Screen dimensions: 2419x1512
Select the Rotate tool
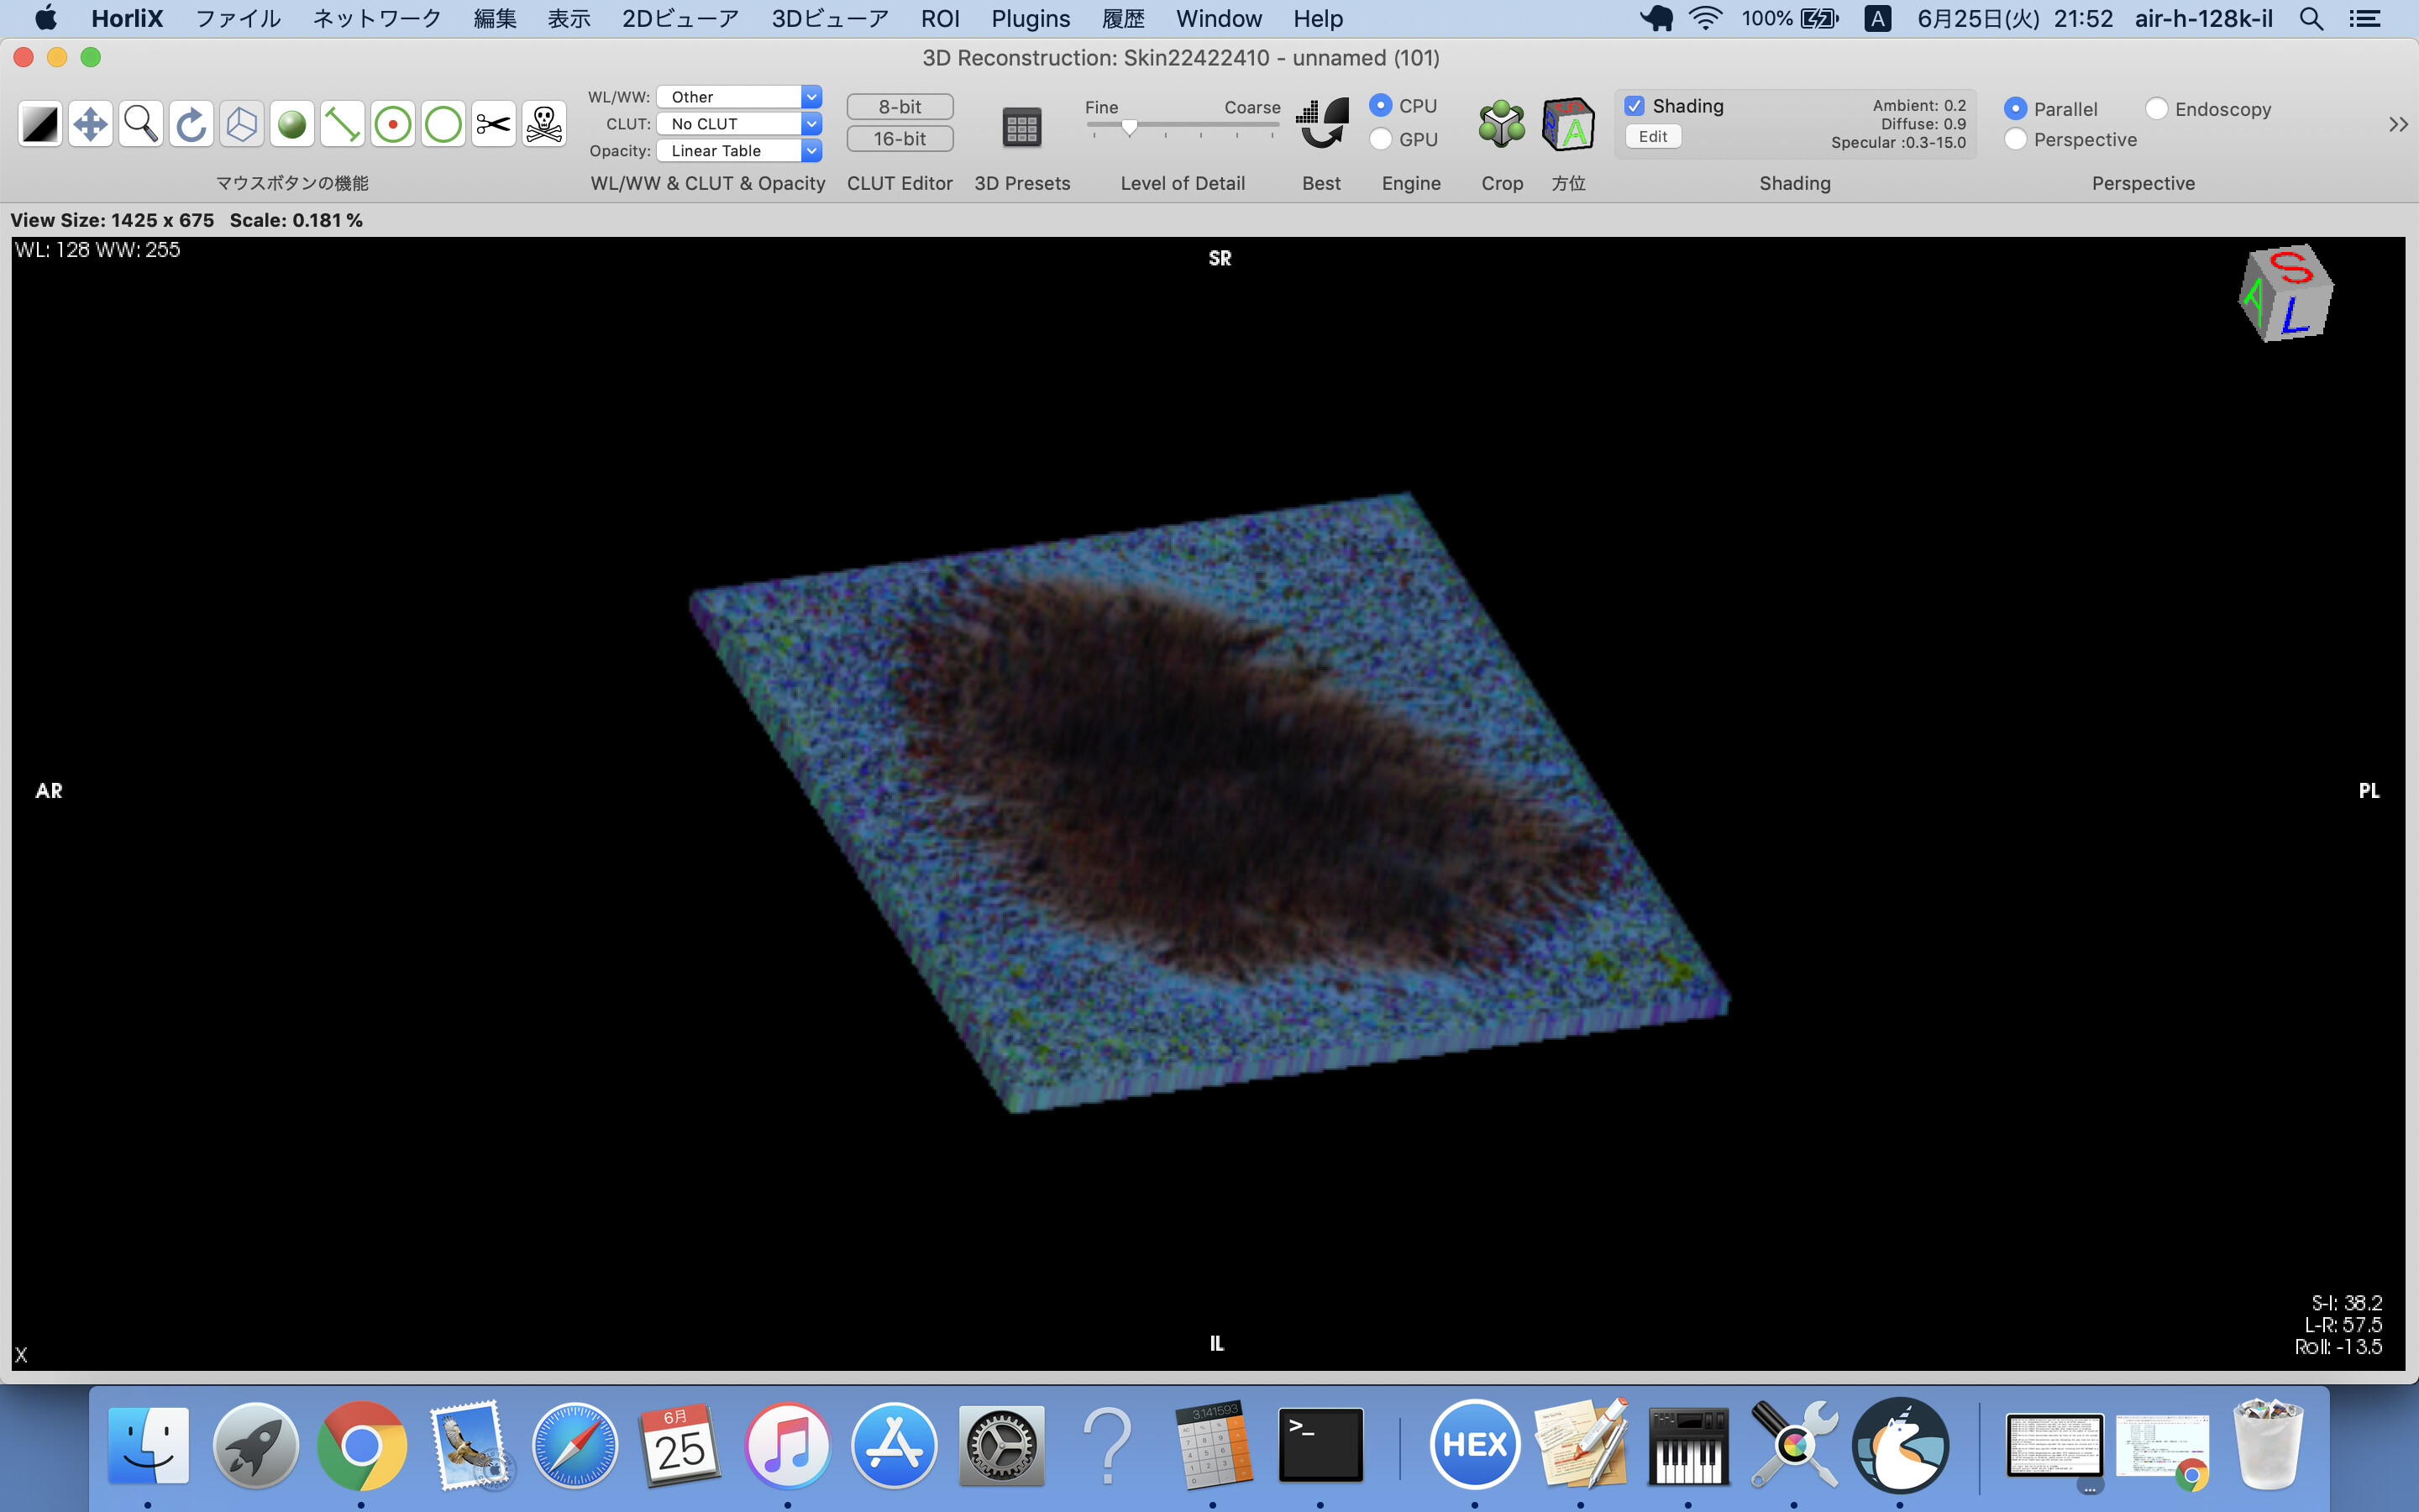(x=191, y=125)
